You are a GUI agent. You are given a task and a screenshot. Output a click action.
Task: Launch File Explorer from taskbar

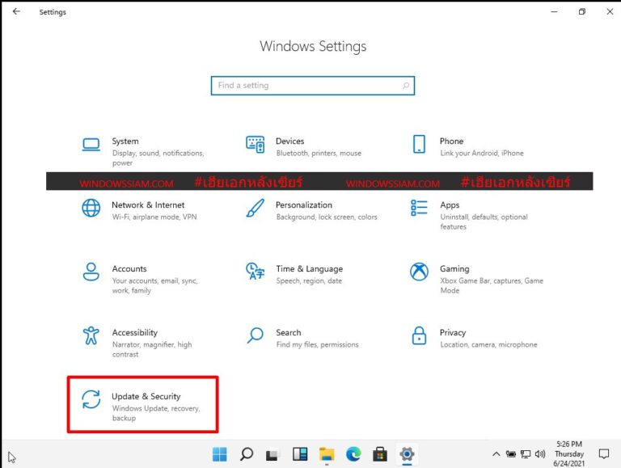tap(327, 454)
